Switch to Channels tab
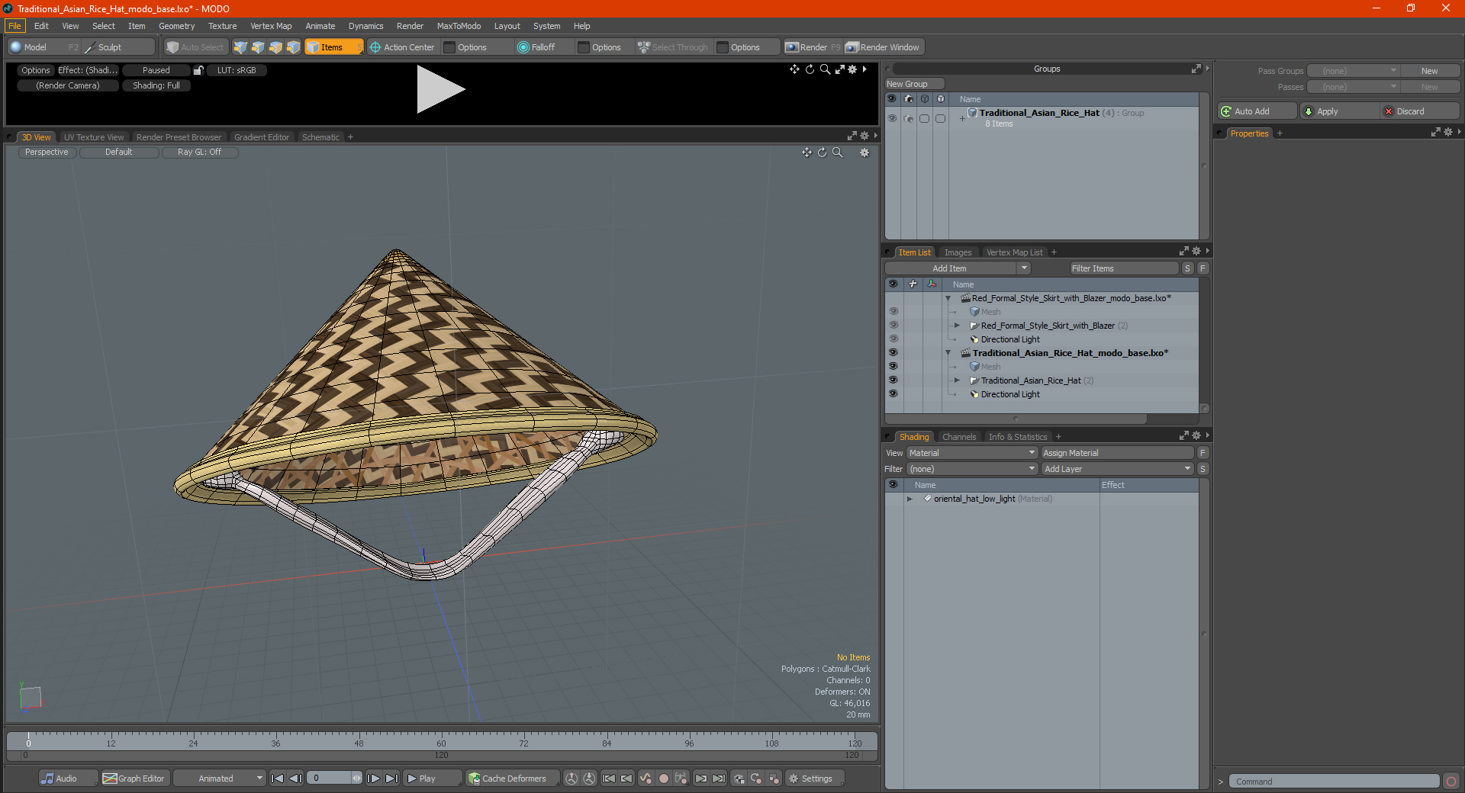Viewport: 1465px width, 793px height. pos(959,437)
